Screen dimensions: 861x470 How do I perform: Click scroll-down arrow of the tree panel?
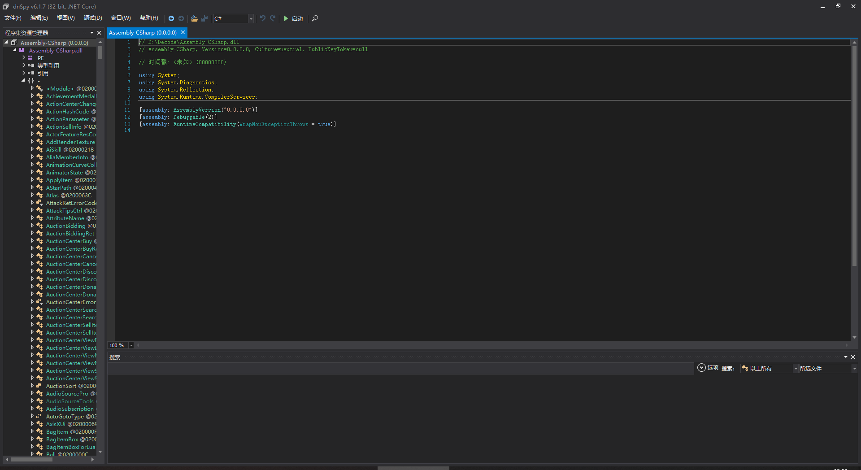click(100, 452)
